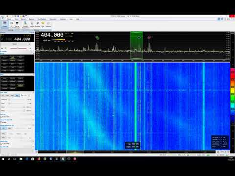
Task: Open the dropdown arrow right of the mode selector
Action: [30, 44]
